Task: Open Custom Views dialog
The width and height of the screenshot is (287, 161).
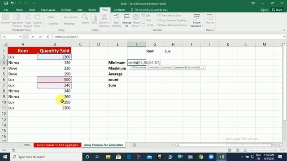Action: click(x=37, y=21)
